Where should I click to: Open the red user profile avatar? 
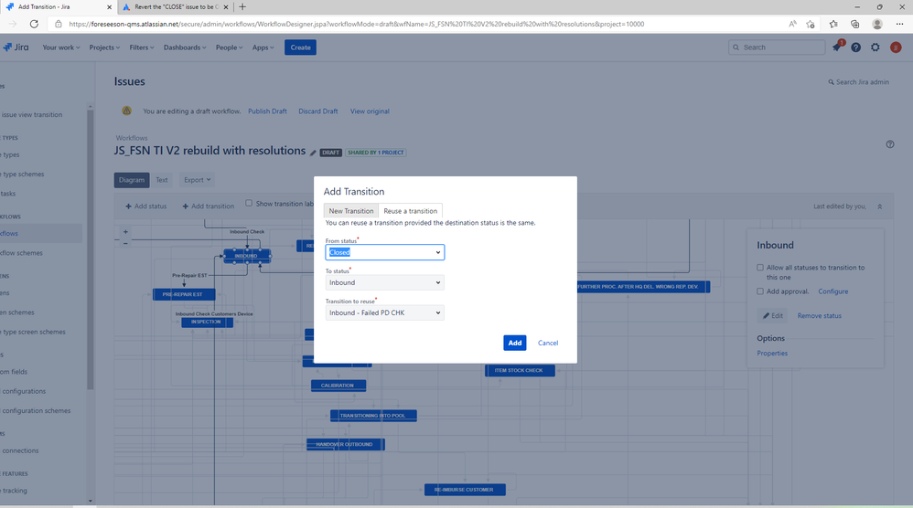896,48
